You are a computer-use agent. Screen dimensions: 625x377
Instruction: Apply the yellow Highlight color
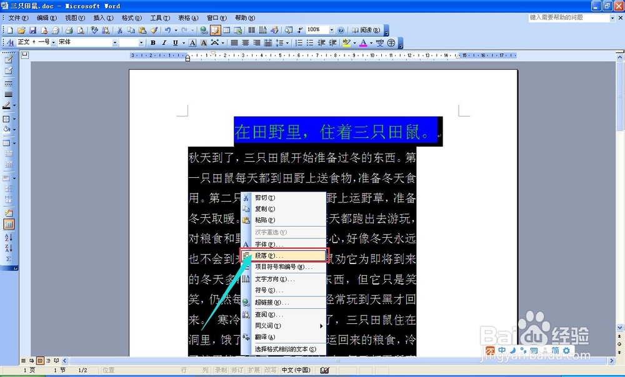[347, 42]
